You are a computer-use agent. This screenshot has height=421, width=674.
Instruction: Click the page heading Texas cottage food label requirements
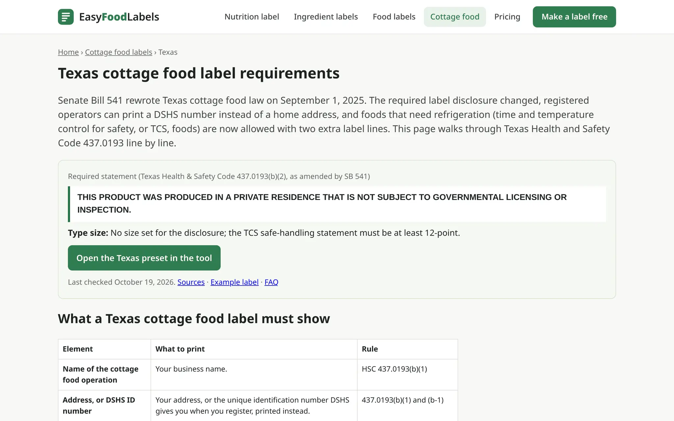click(198, 73)
